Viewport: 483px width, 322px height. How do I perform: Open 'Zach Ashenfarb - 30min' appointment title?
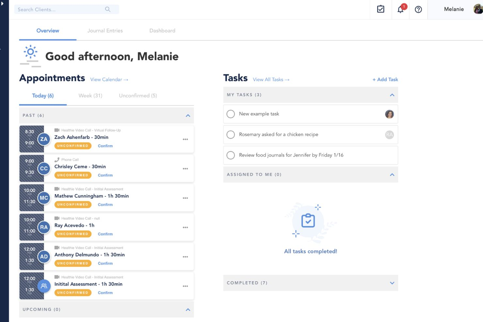click(81, 137)
